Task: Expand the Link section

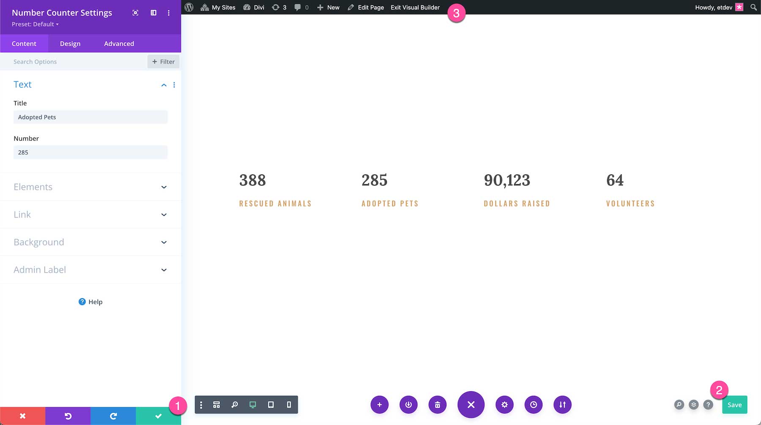Action: pyautogui.click(x=90, y=215)
